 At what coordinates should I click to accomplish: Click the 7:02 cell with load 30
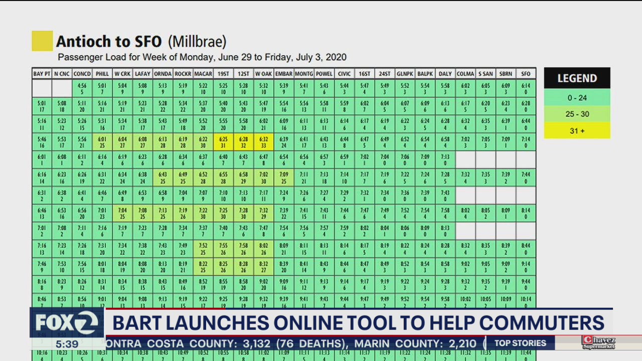pyautogui.click(x=263, y=177)
